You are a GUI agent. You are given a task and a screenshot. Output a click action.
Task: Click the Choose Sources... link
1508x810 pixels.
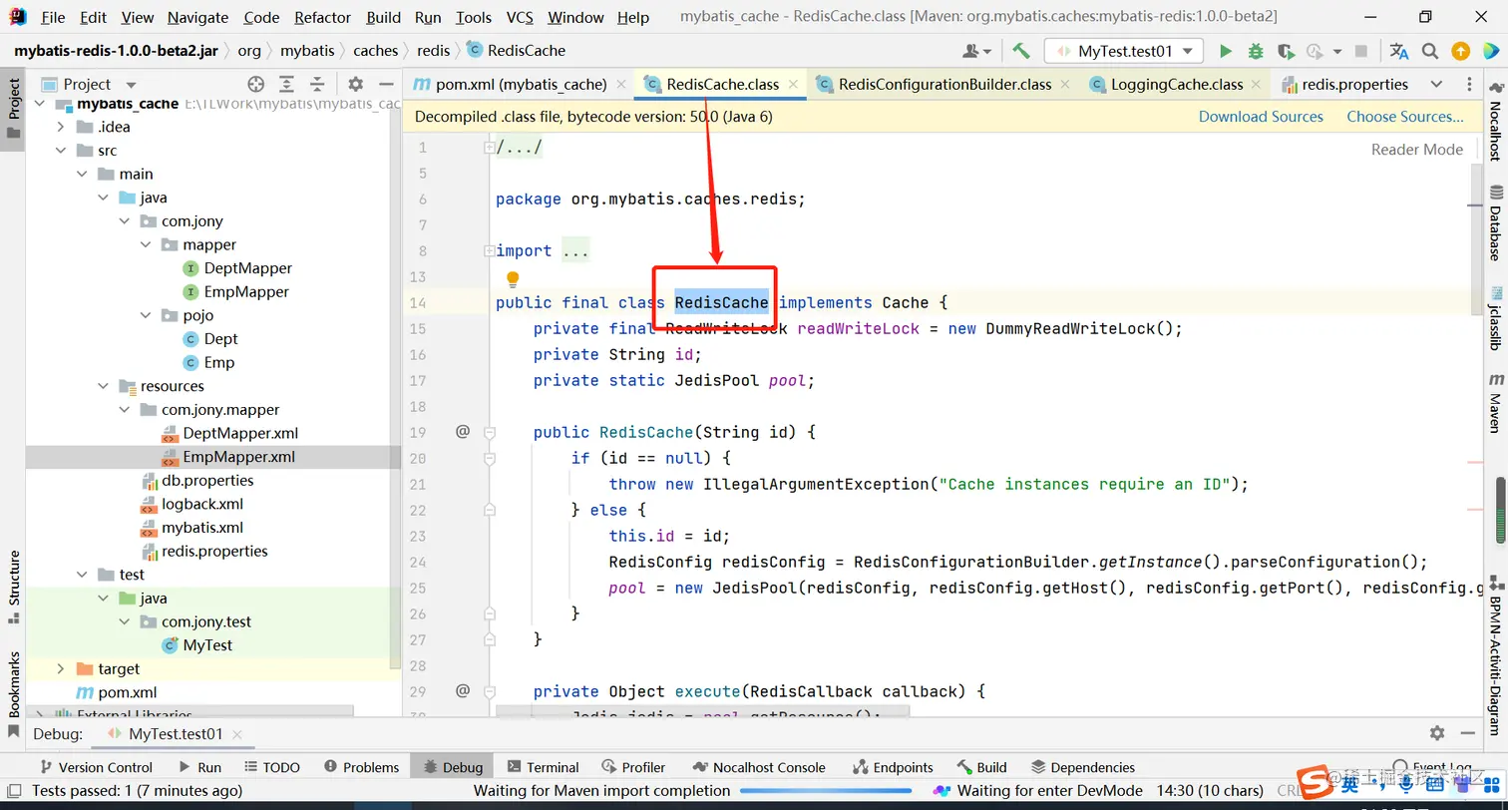coord(1405,117)
